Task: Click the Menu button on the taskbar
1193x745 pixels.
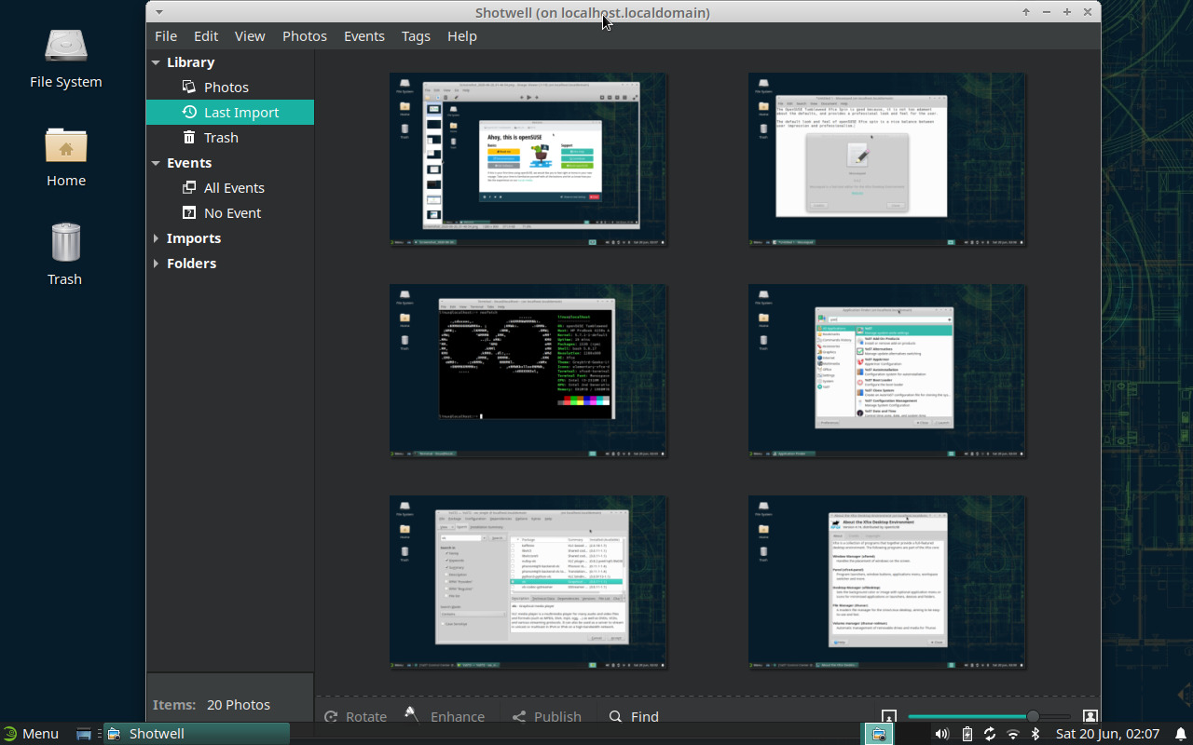Action: pyautogui.click(x=32, y=734)
